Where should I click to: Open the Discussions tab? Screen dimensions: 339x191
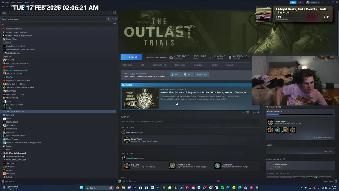198,65
